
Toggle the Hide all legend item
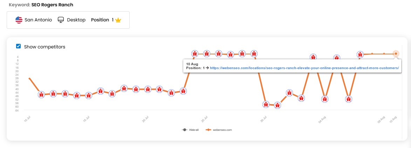click(x=194, y=130)
